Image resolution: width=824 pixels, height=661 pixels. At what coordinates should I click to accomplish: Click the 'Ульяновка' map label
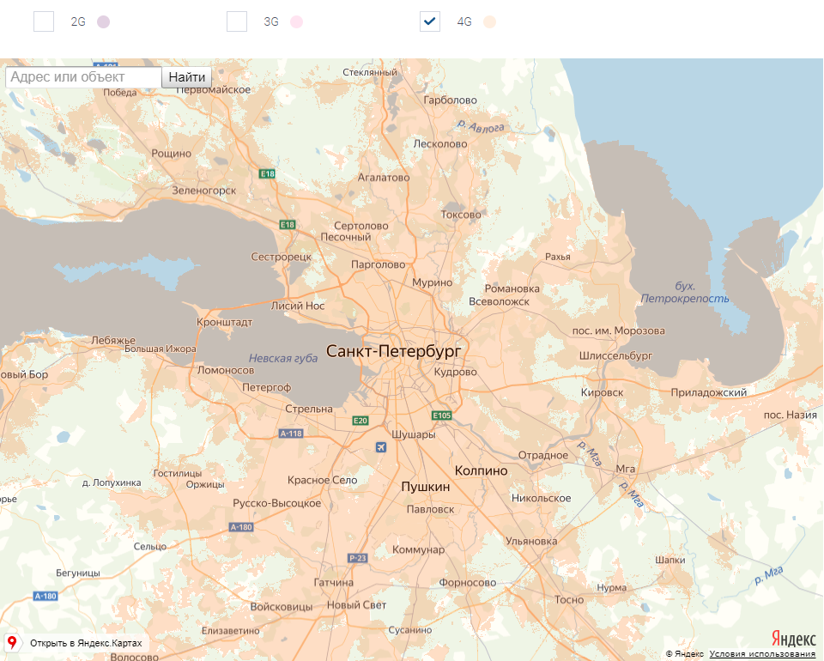pos(531,541)
